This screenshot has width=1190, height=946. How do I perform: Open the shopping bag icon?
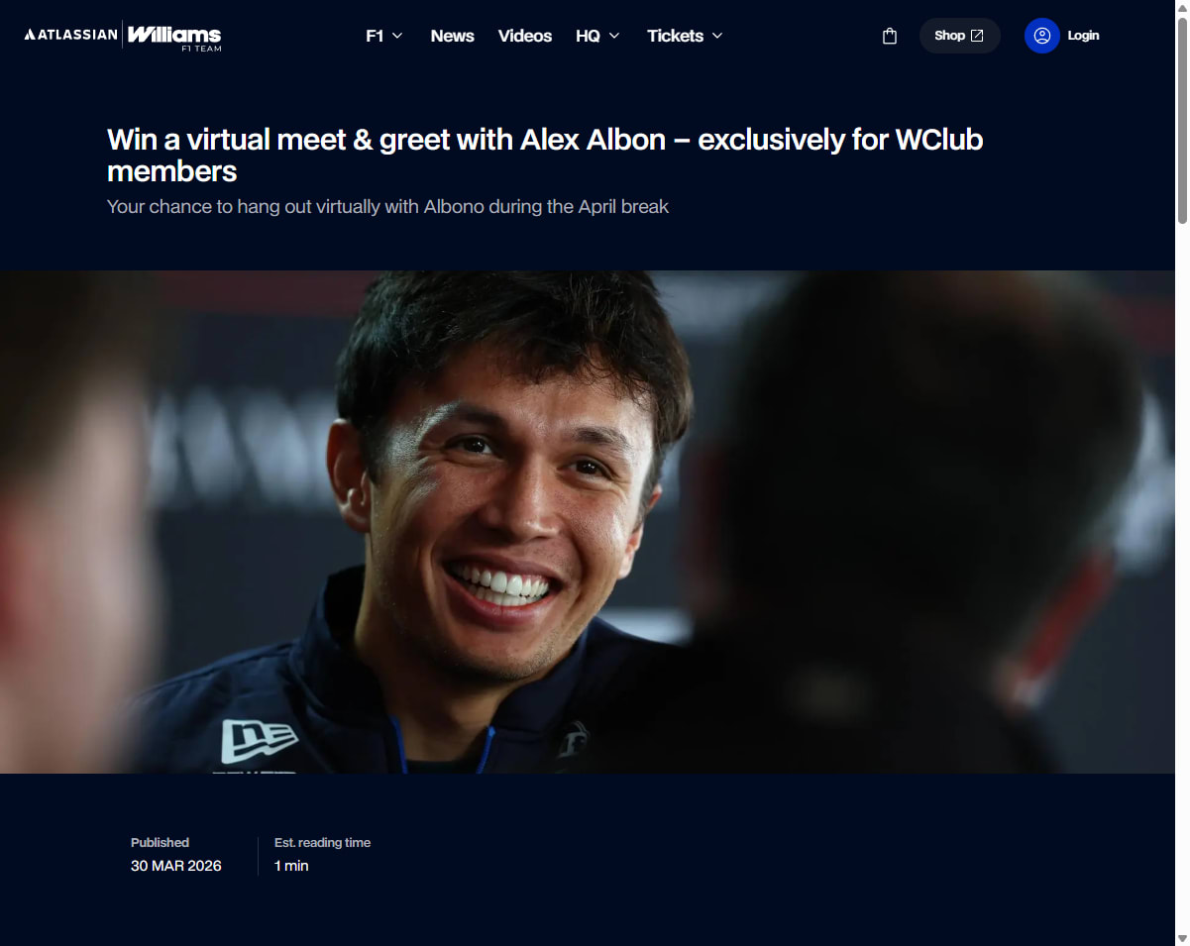tap(890, 36)
